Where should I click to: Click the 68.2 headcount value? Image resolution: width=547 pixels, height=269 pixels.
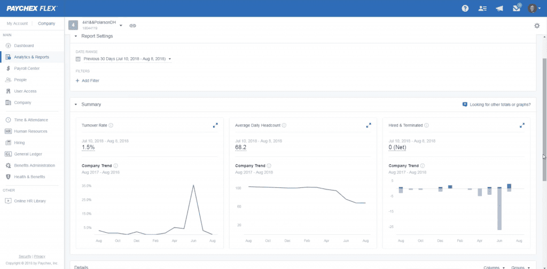(x=241, y=147)
